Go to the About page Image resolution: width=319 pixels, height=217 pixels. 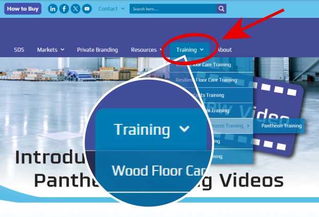click(x=224, y=50)
